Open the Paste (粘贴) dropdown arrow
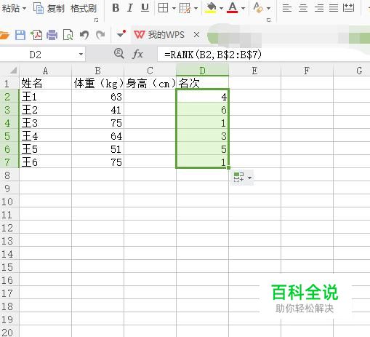370x337 pixels. [x=24, y=9]
